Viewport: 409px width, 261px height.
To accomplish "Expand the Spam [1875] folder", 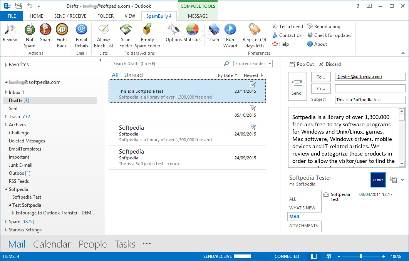I will (6, 222).
